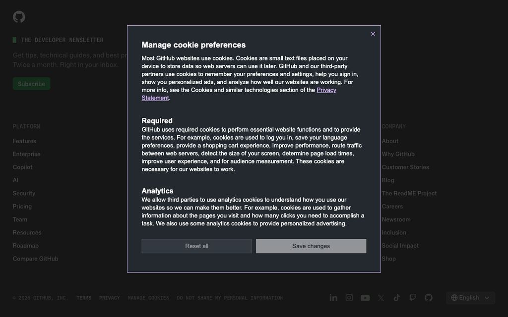
Task: Open the Roadmap link
Action: click(26, 246)
